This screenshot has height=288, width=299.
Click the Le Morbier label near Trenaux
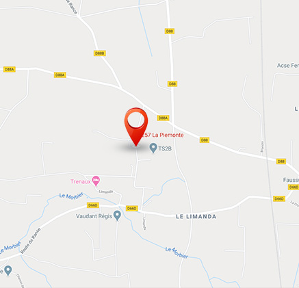tap(71, 196)
